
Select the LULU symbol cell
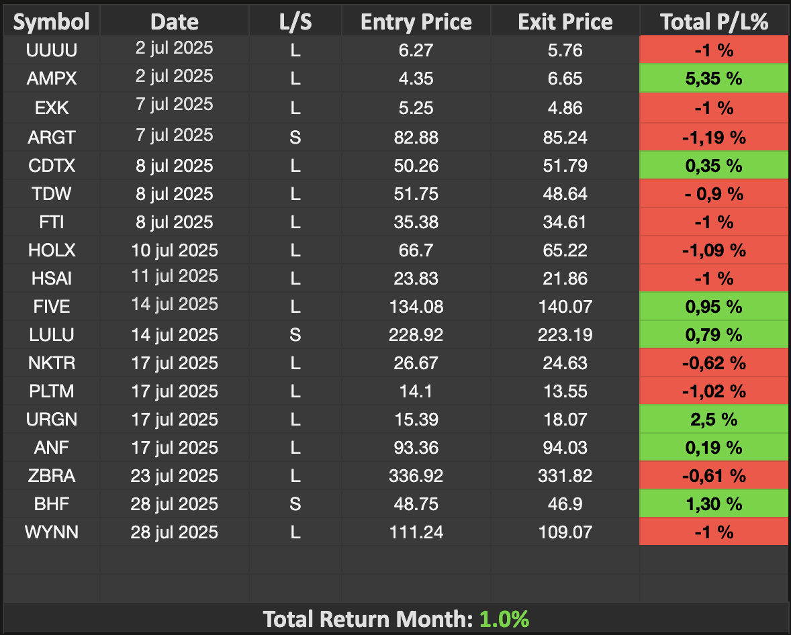pos(52,335)
